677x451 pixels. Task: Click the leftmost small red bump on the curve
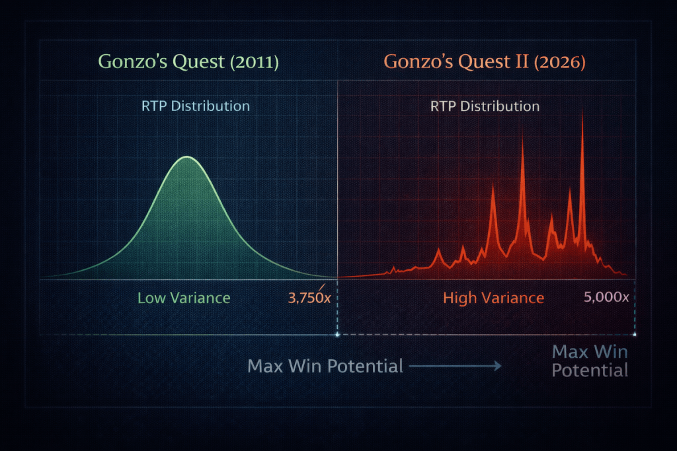(393, 269)
